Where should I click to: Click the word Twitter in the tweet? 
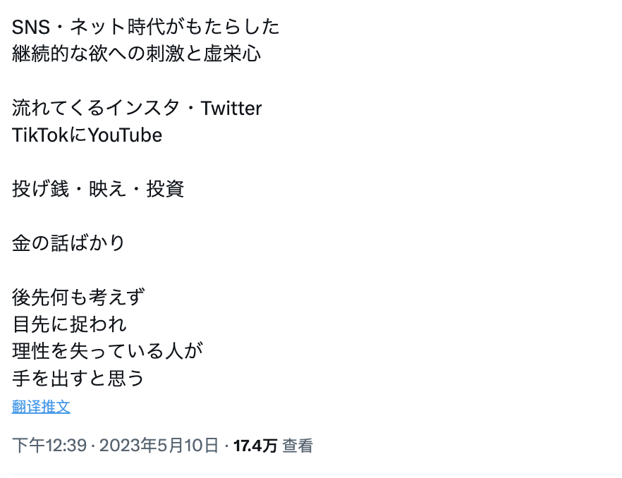231,108
